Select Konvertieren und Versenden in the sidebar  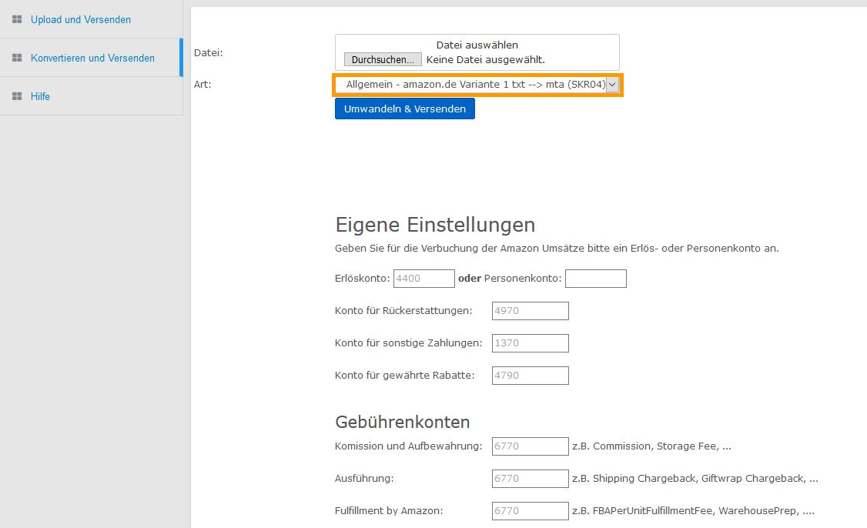click(x=93, y=58)
